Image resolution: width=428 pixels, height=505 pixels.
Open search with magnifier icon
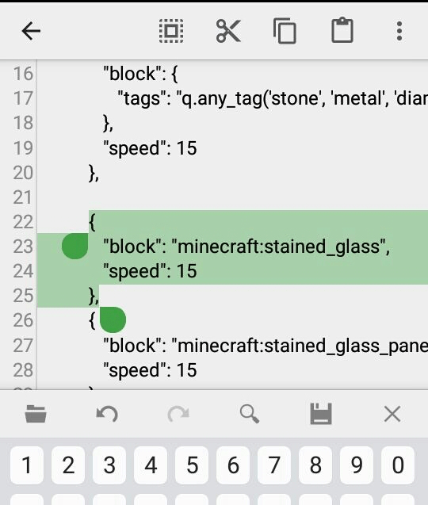(250, 414)
